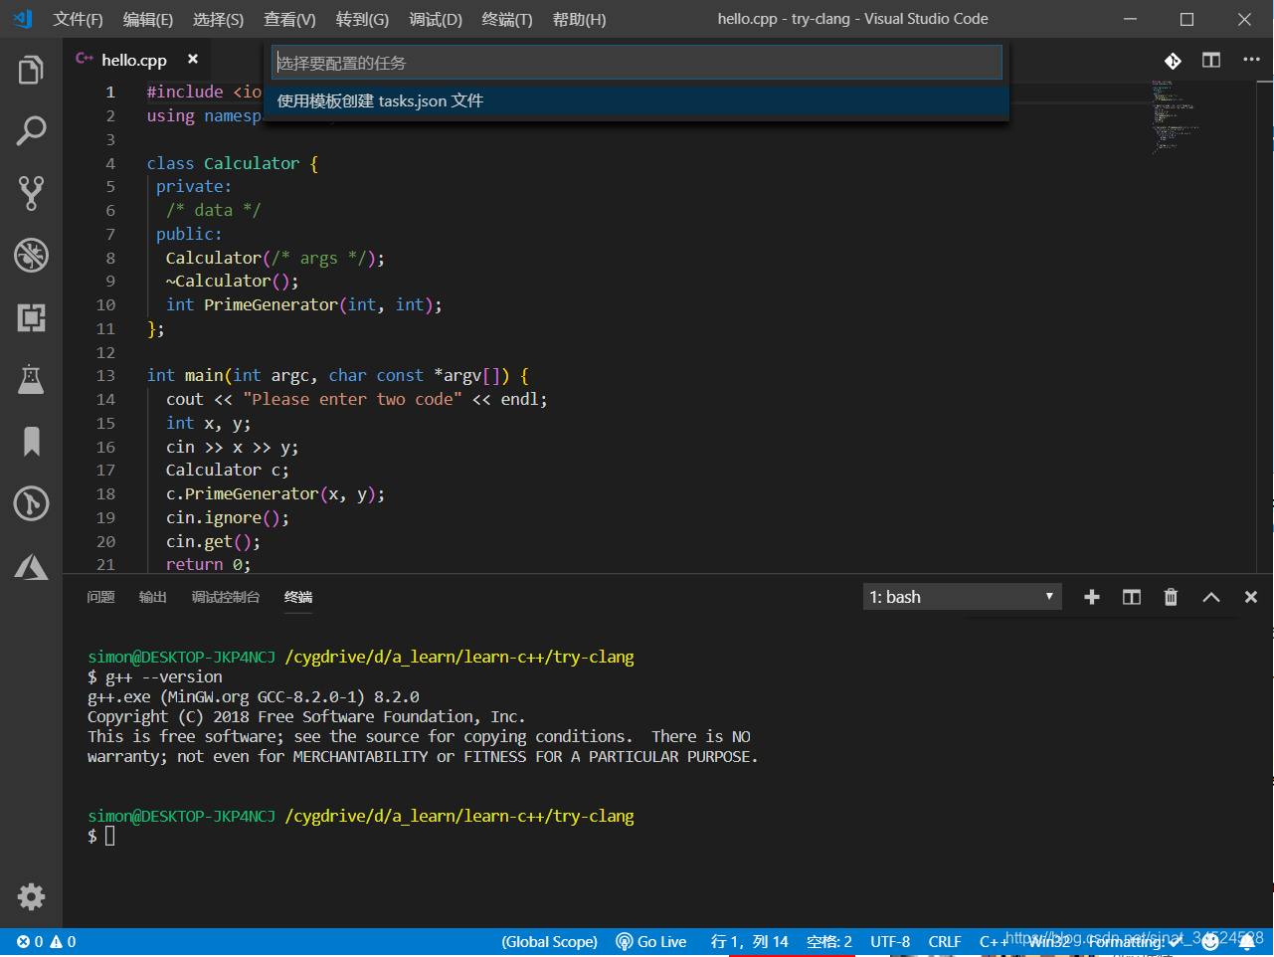The width and height of the screenshot is (1274, 957).
Task: Click 行 1, 列 14 cursor position indicator
Action: coord(749,941)
